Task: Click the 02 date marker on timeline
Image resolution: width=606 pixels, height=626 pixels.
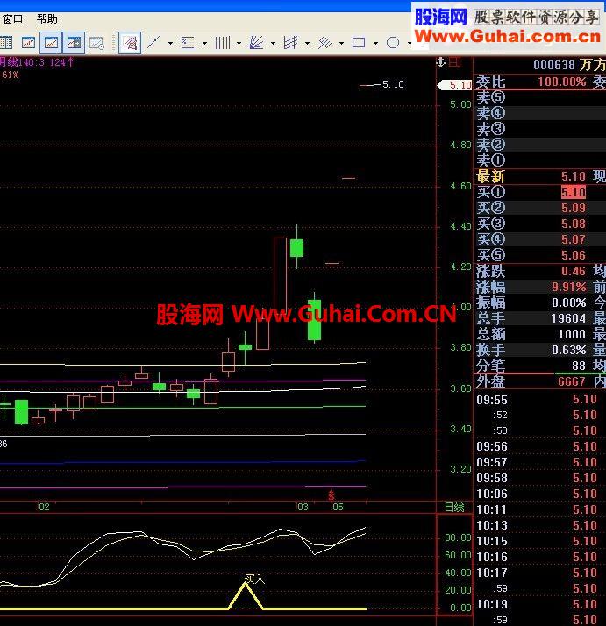Action: [44, 507]
